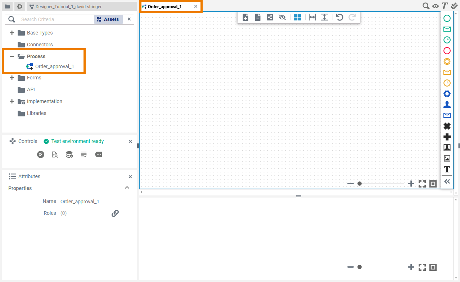Image resolution: width=460 pixels, height=282 pixels.
Task: Expand the Base Types folder
Action: pyautogui.click(x=12, y=33)
